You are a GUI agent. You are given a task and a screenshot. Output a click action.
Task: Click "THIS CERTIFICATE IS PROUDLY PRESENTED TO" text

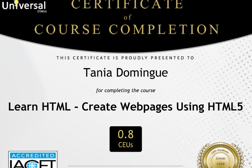[x=125, y=58]
